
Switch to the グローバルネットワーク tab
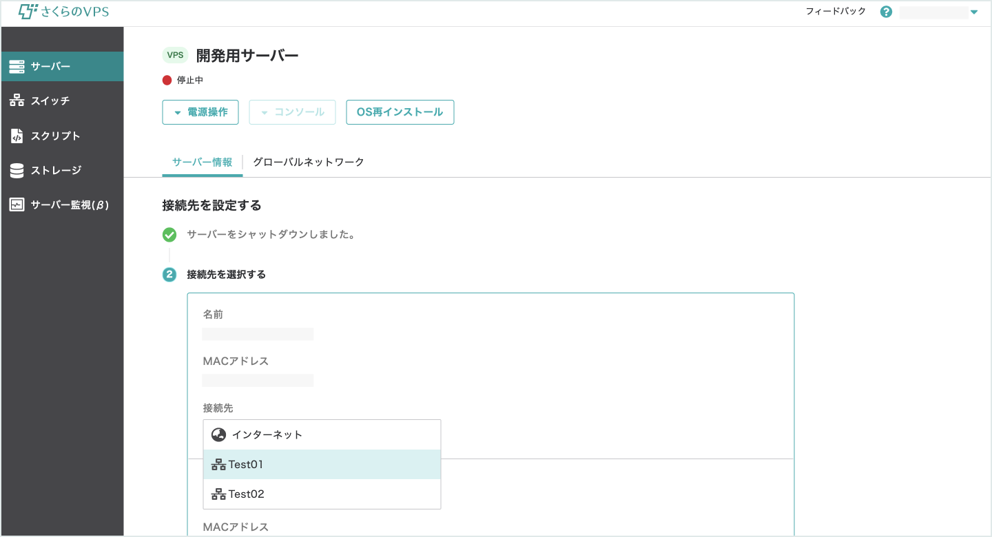(x=309, y=161)
